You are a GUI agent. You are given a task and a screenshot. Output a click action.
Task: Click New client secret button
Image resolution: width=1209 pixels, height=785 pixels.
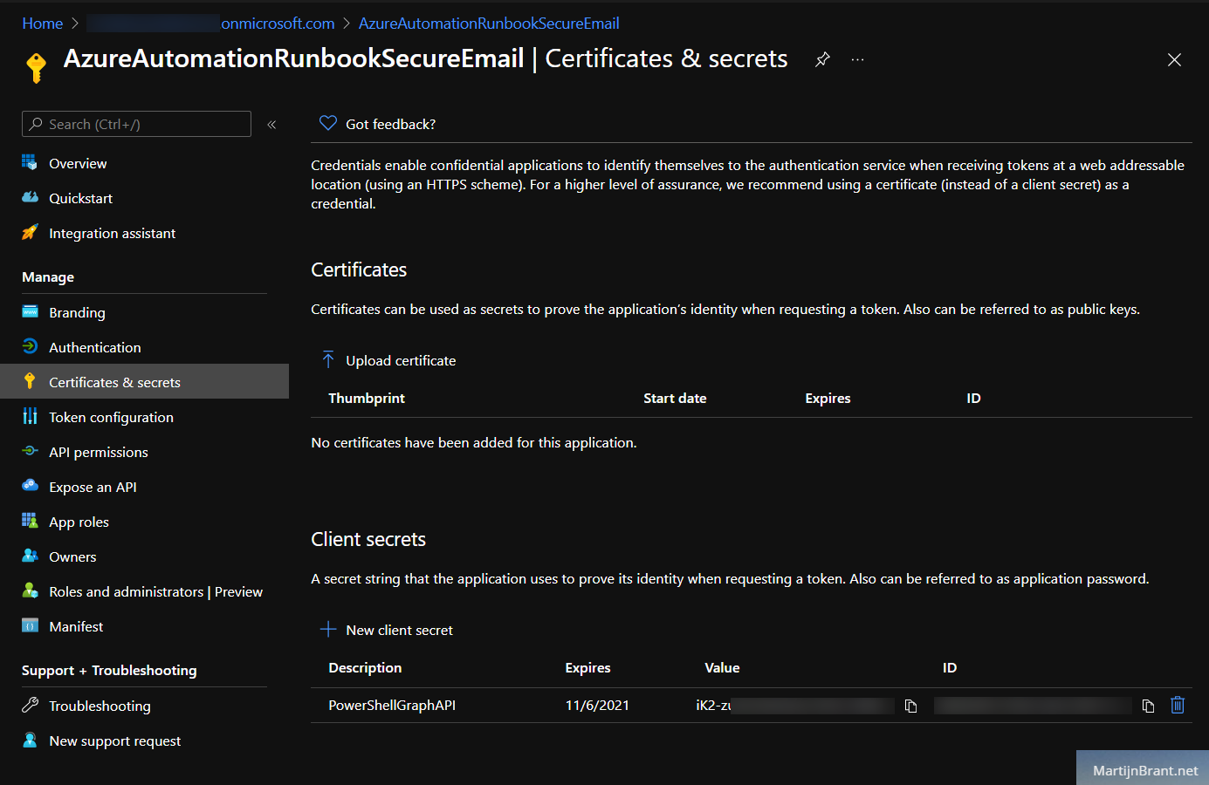pos(387,630)
